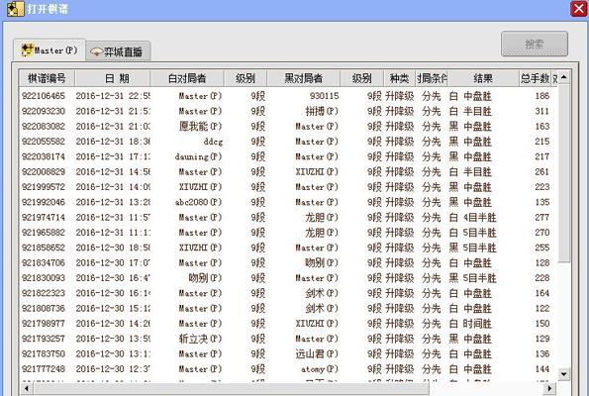Viewport: 589px width, 396px height.
Task: Click result 白 4目半胜
Action: [x=473, y=217]
